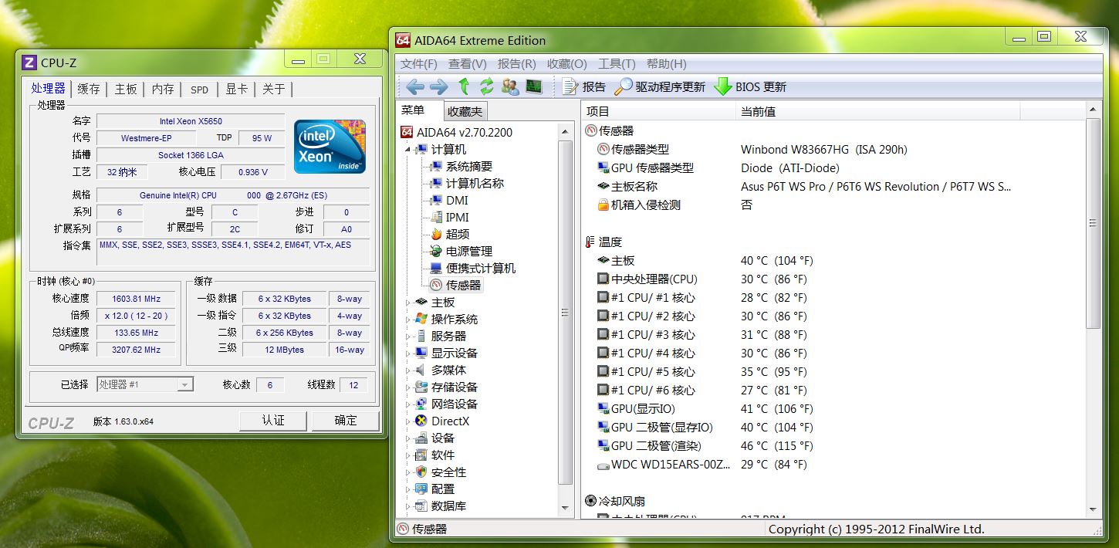Select DMI in the tree

point(457,200)
